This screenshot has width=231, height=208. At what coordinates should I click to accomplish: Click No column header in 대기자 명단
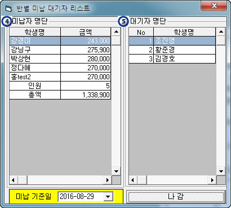pyautogui.click(x=141, y=32)
